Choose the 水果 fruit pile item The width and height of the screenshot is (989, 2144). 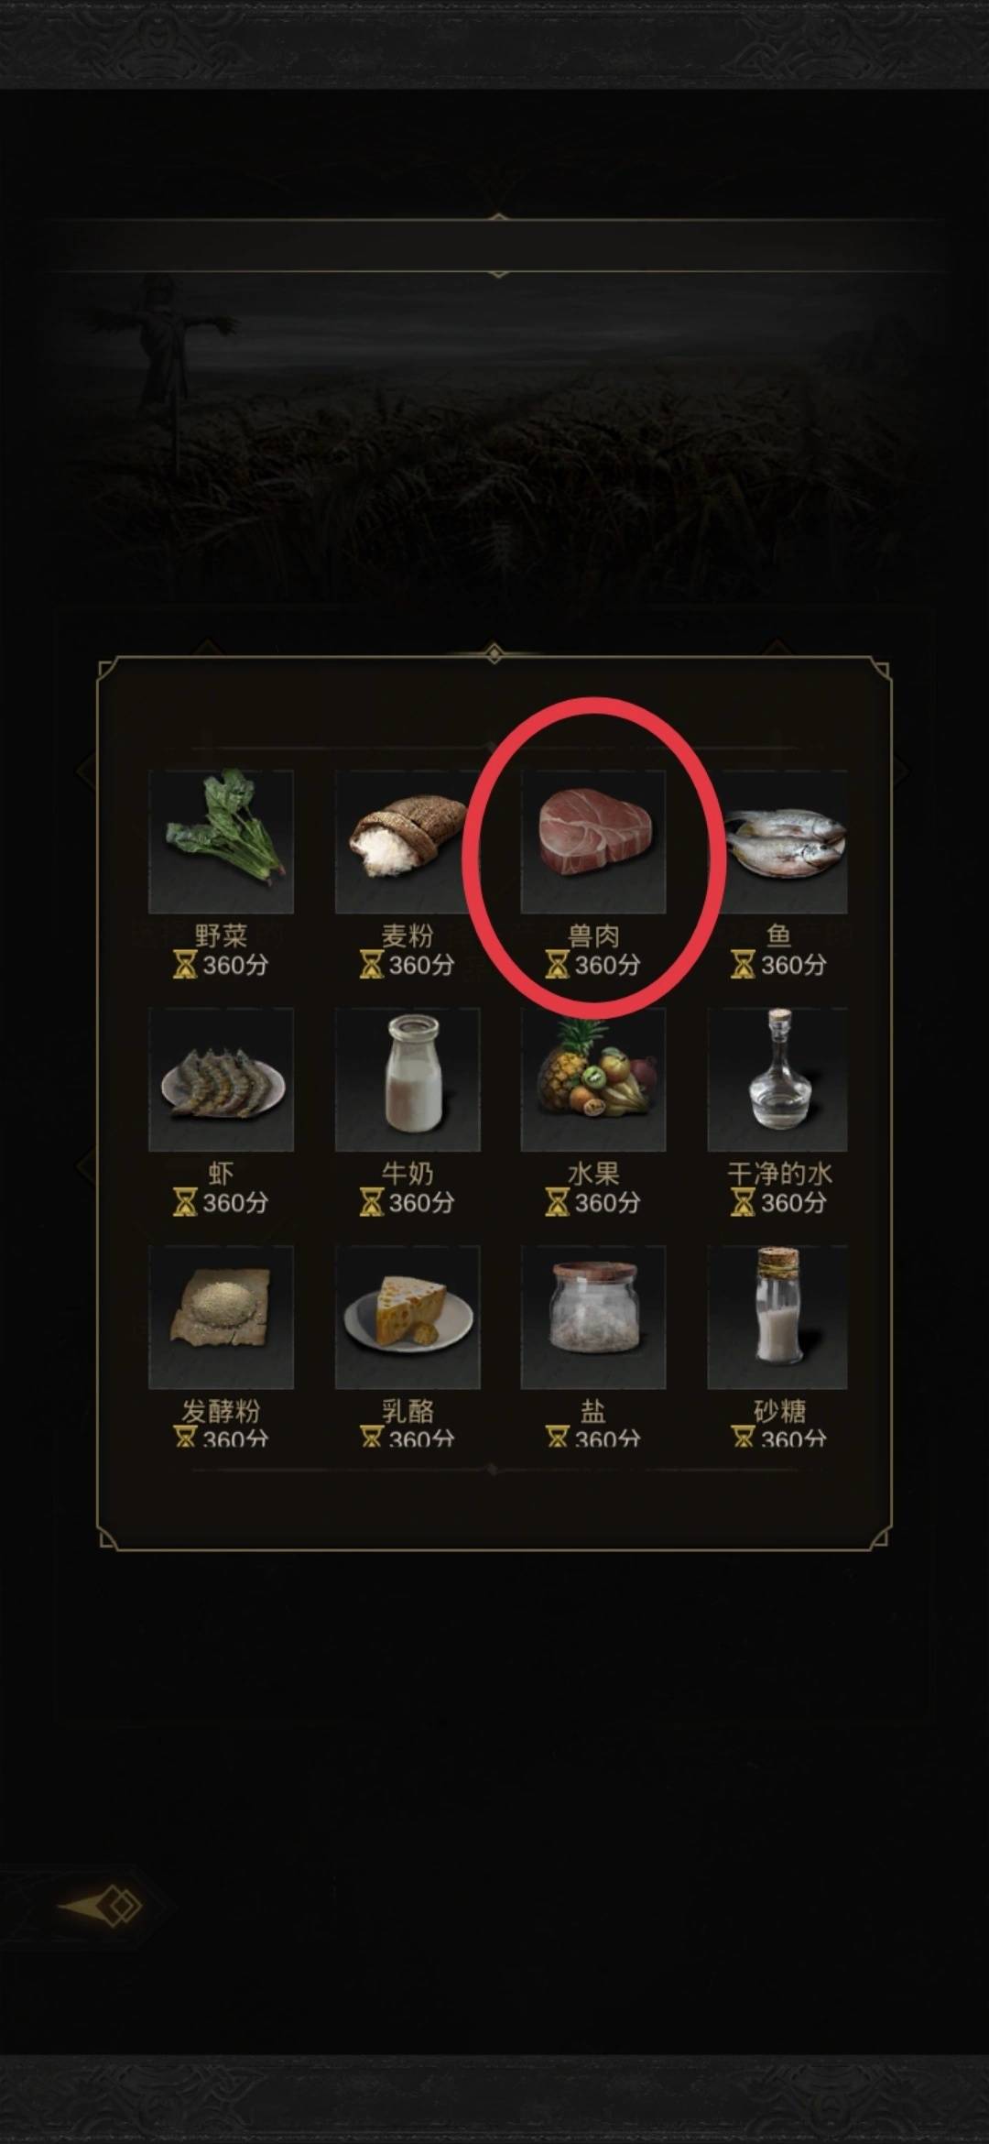point(593,1079)
